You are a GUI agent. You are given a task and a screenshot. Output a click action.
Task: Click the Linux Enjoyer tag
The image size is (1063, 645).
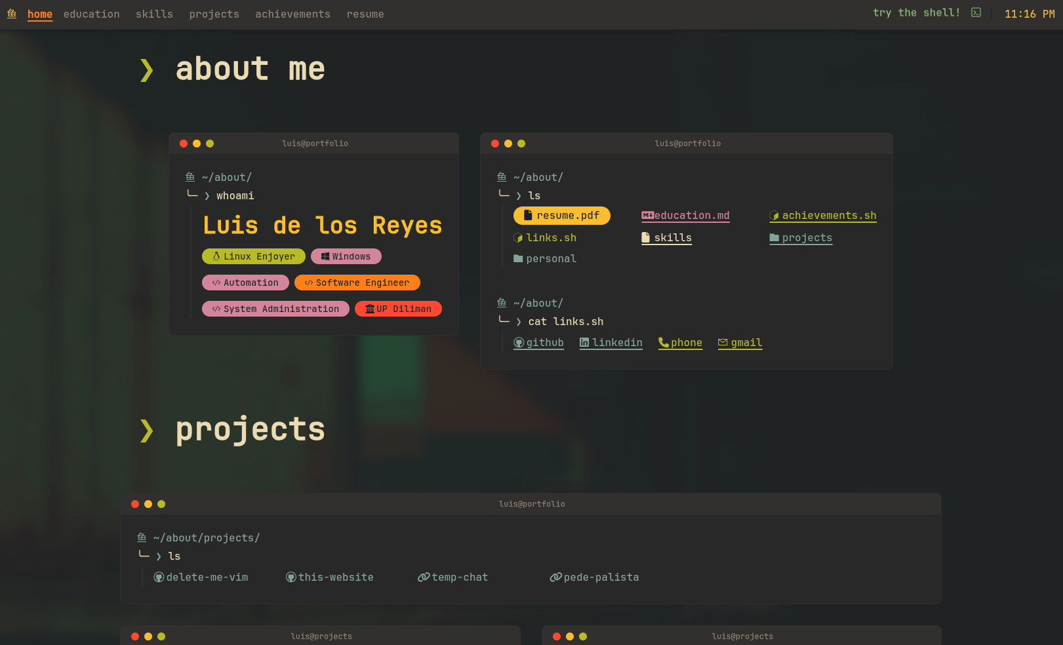(253, 256)
